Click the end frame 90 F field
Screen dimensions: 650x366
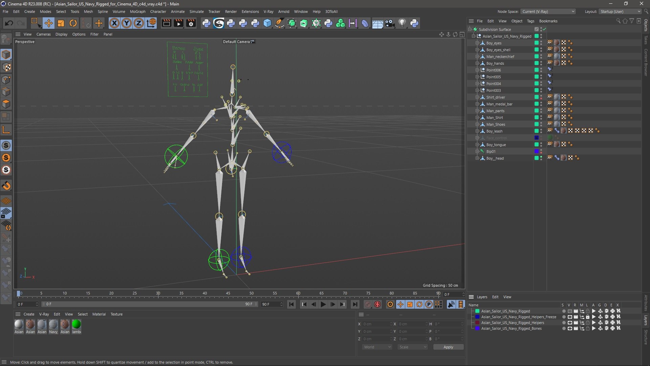(x=272, y=304)
